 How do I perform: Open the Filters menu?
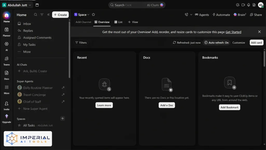81,42
